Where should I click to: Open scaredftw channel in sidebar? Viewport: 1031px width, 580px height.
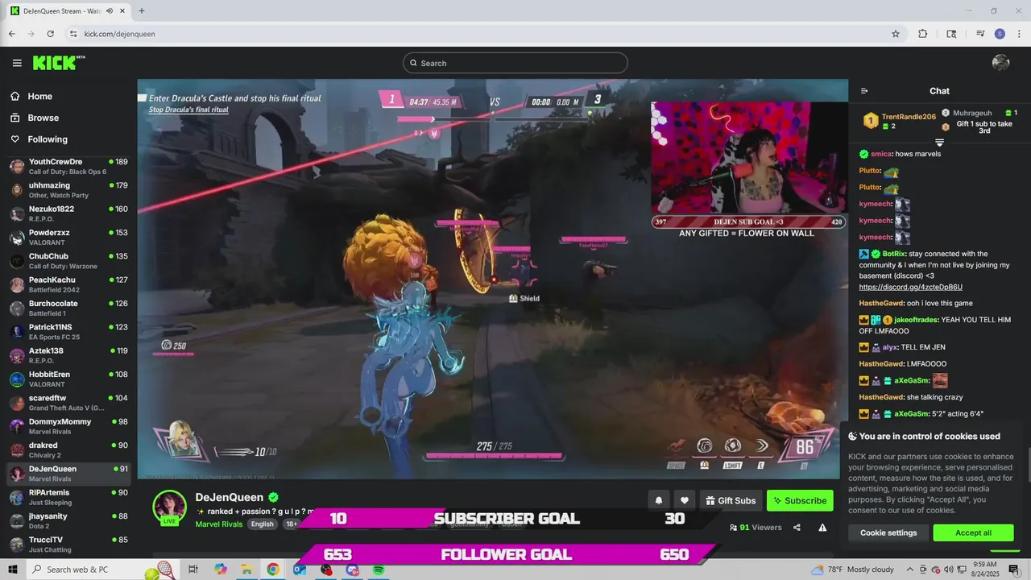click(69, 403)
